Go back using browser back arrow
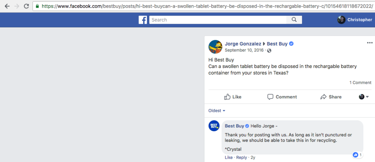Screen dimensions: 375x162 pos(7,6)
